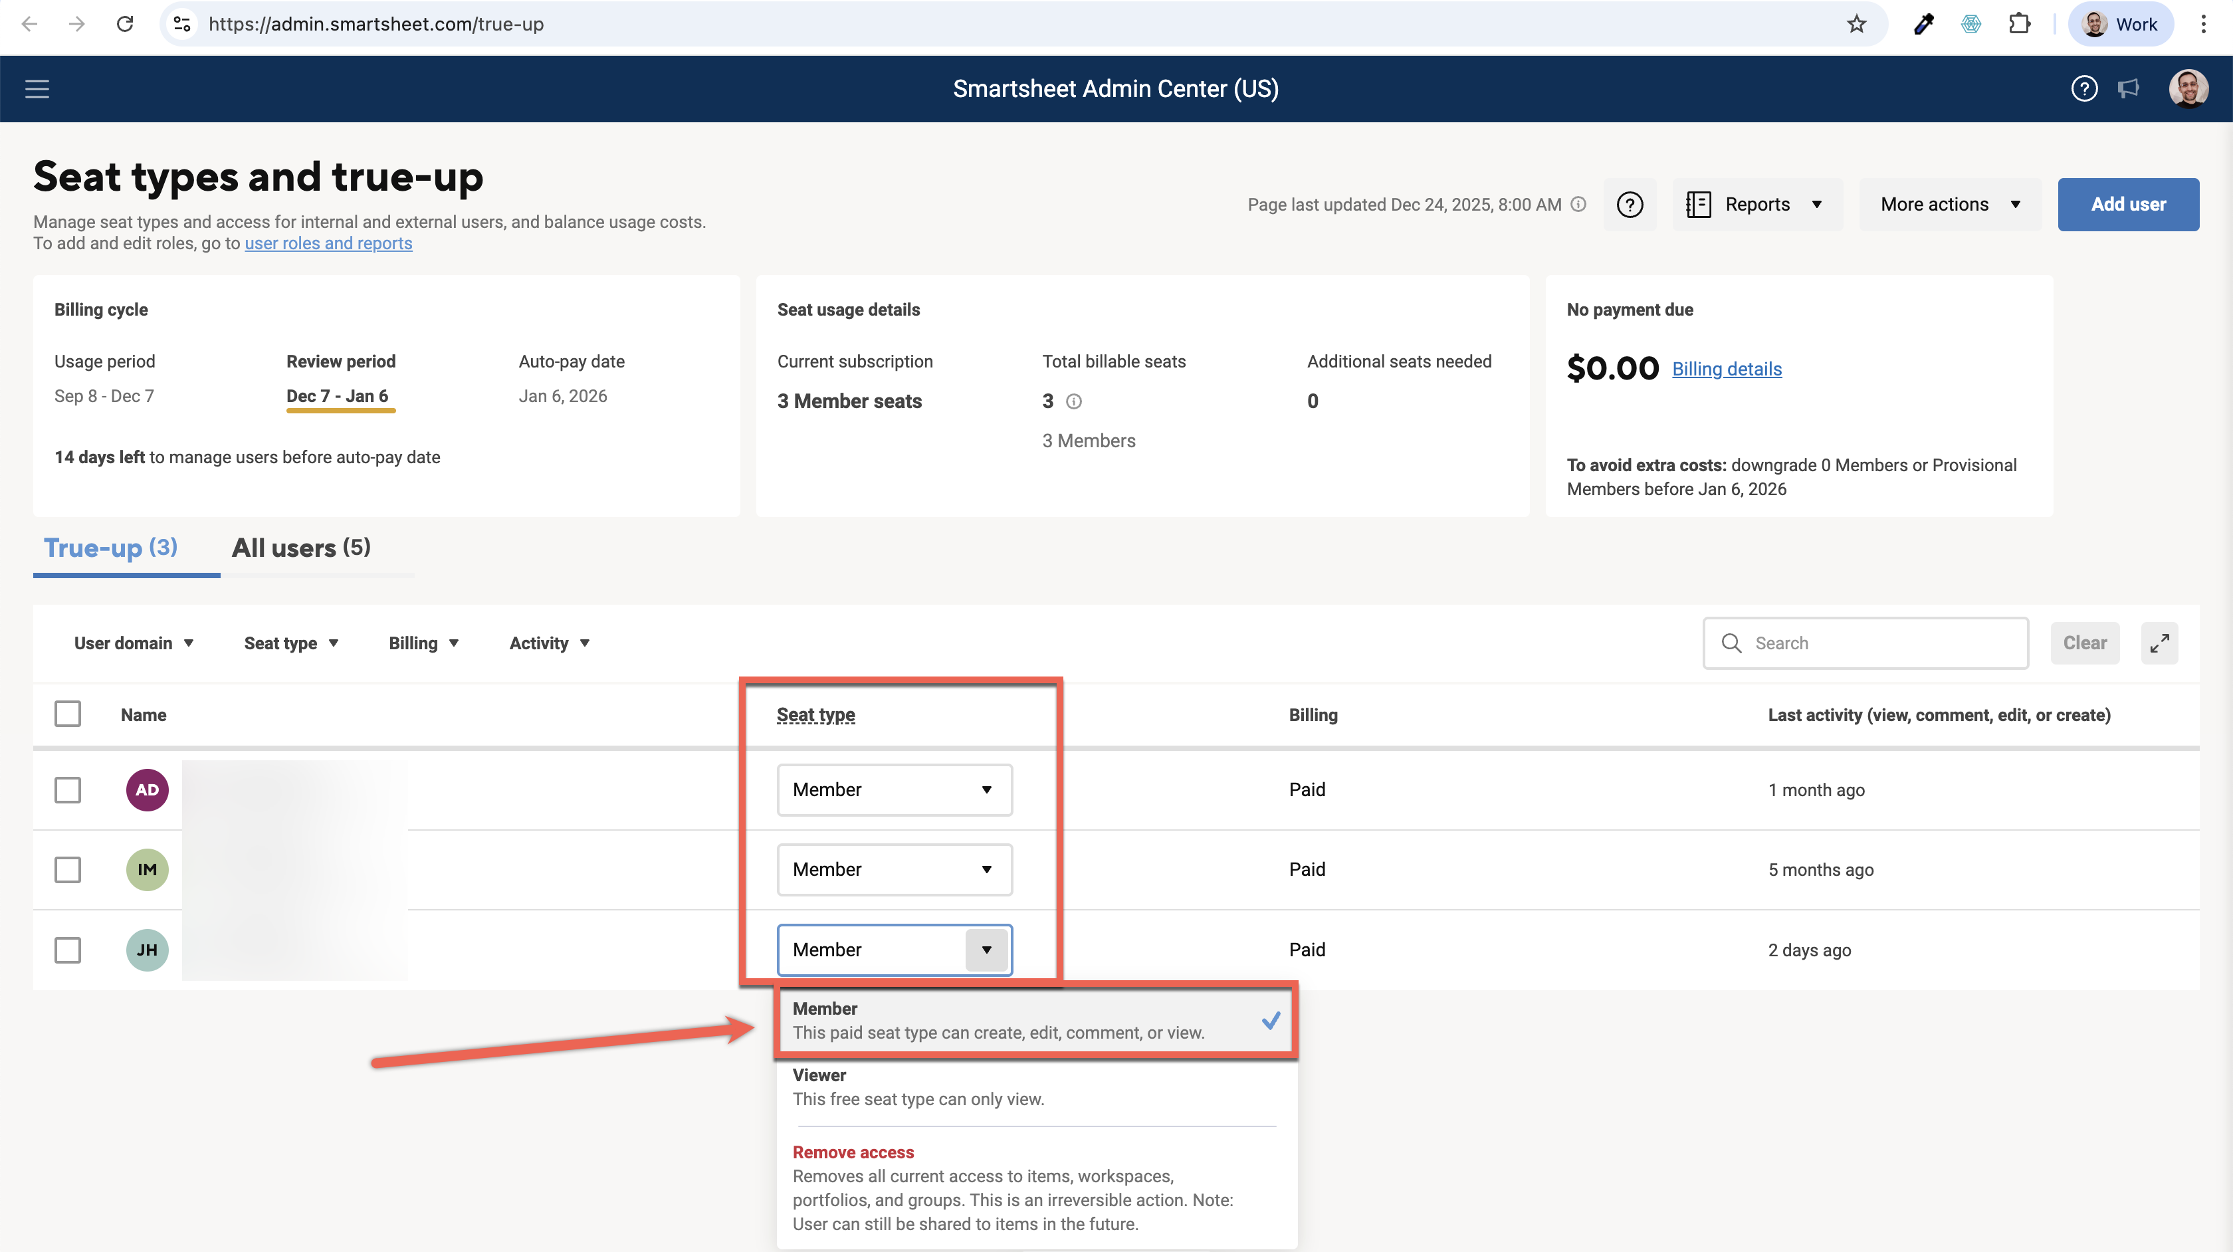This screenshot has width=2233, height=1252.
Task: Click the Add user button
Action: 2127,205
